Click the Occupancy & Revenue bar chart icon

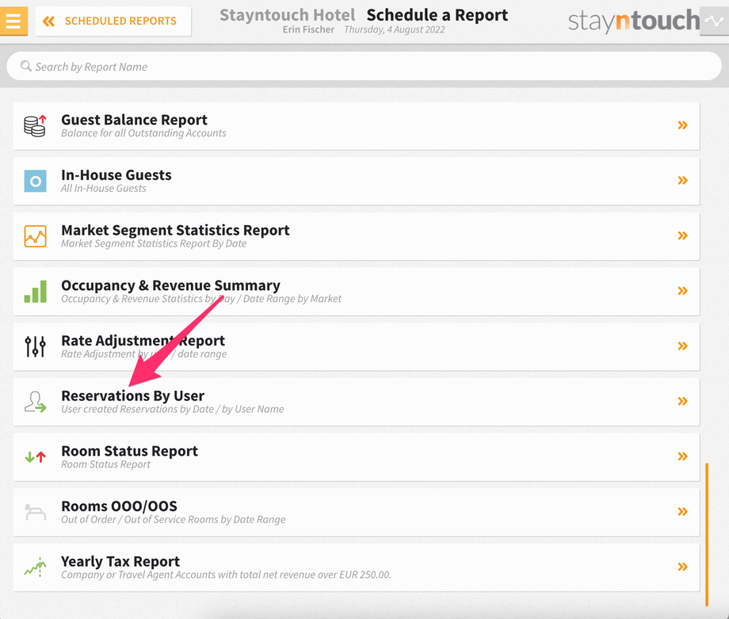click(x=36, y=292)
